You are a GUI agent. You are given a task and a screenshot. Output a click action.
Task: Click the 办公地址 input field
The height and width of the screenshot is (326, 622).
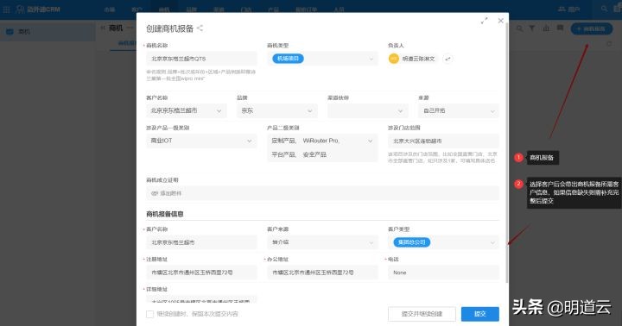tap(322, 273)
